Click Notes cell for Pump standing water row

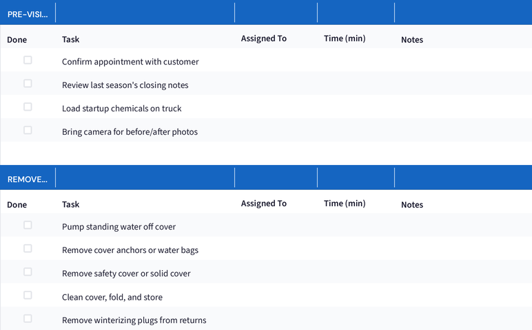click(462, 227)
